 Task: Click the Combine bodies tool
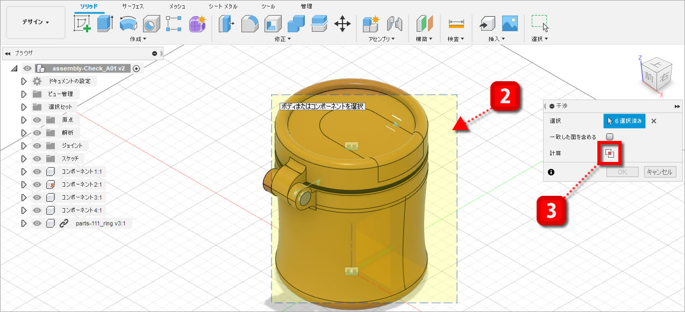[x=296, y=24]
